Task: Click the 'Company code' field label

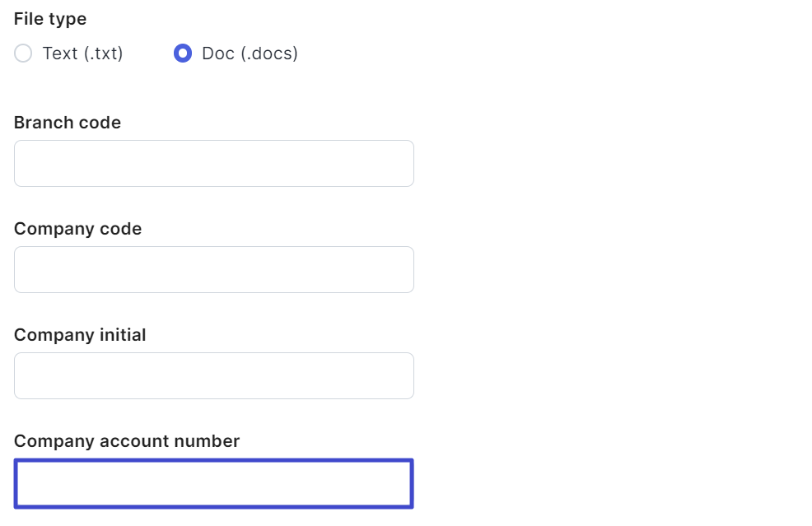Action: point(77,229)
